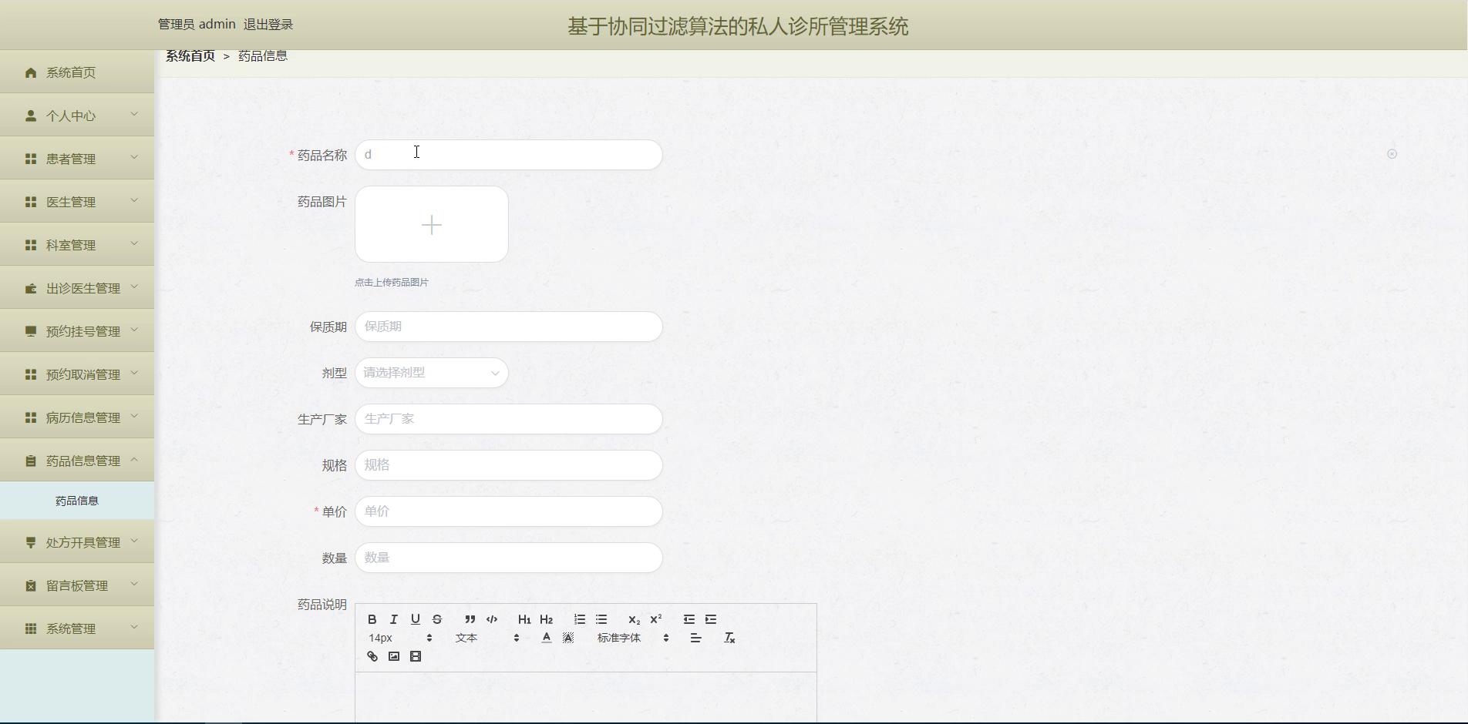Apply Heading 2 style

(547, 619)
